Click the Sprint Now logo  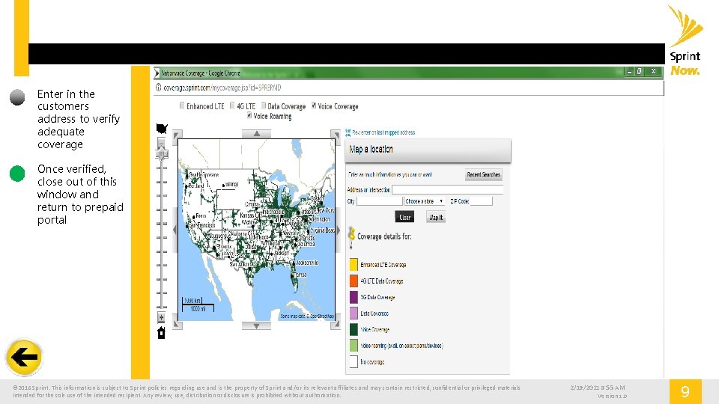685,40
